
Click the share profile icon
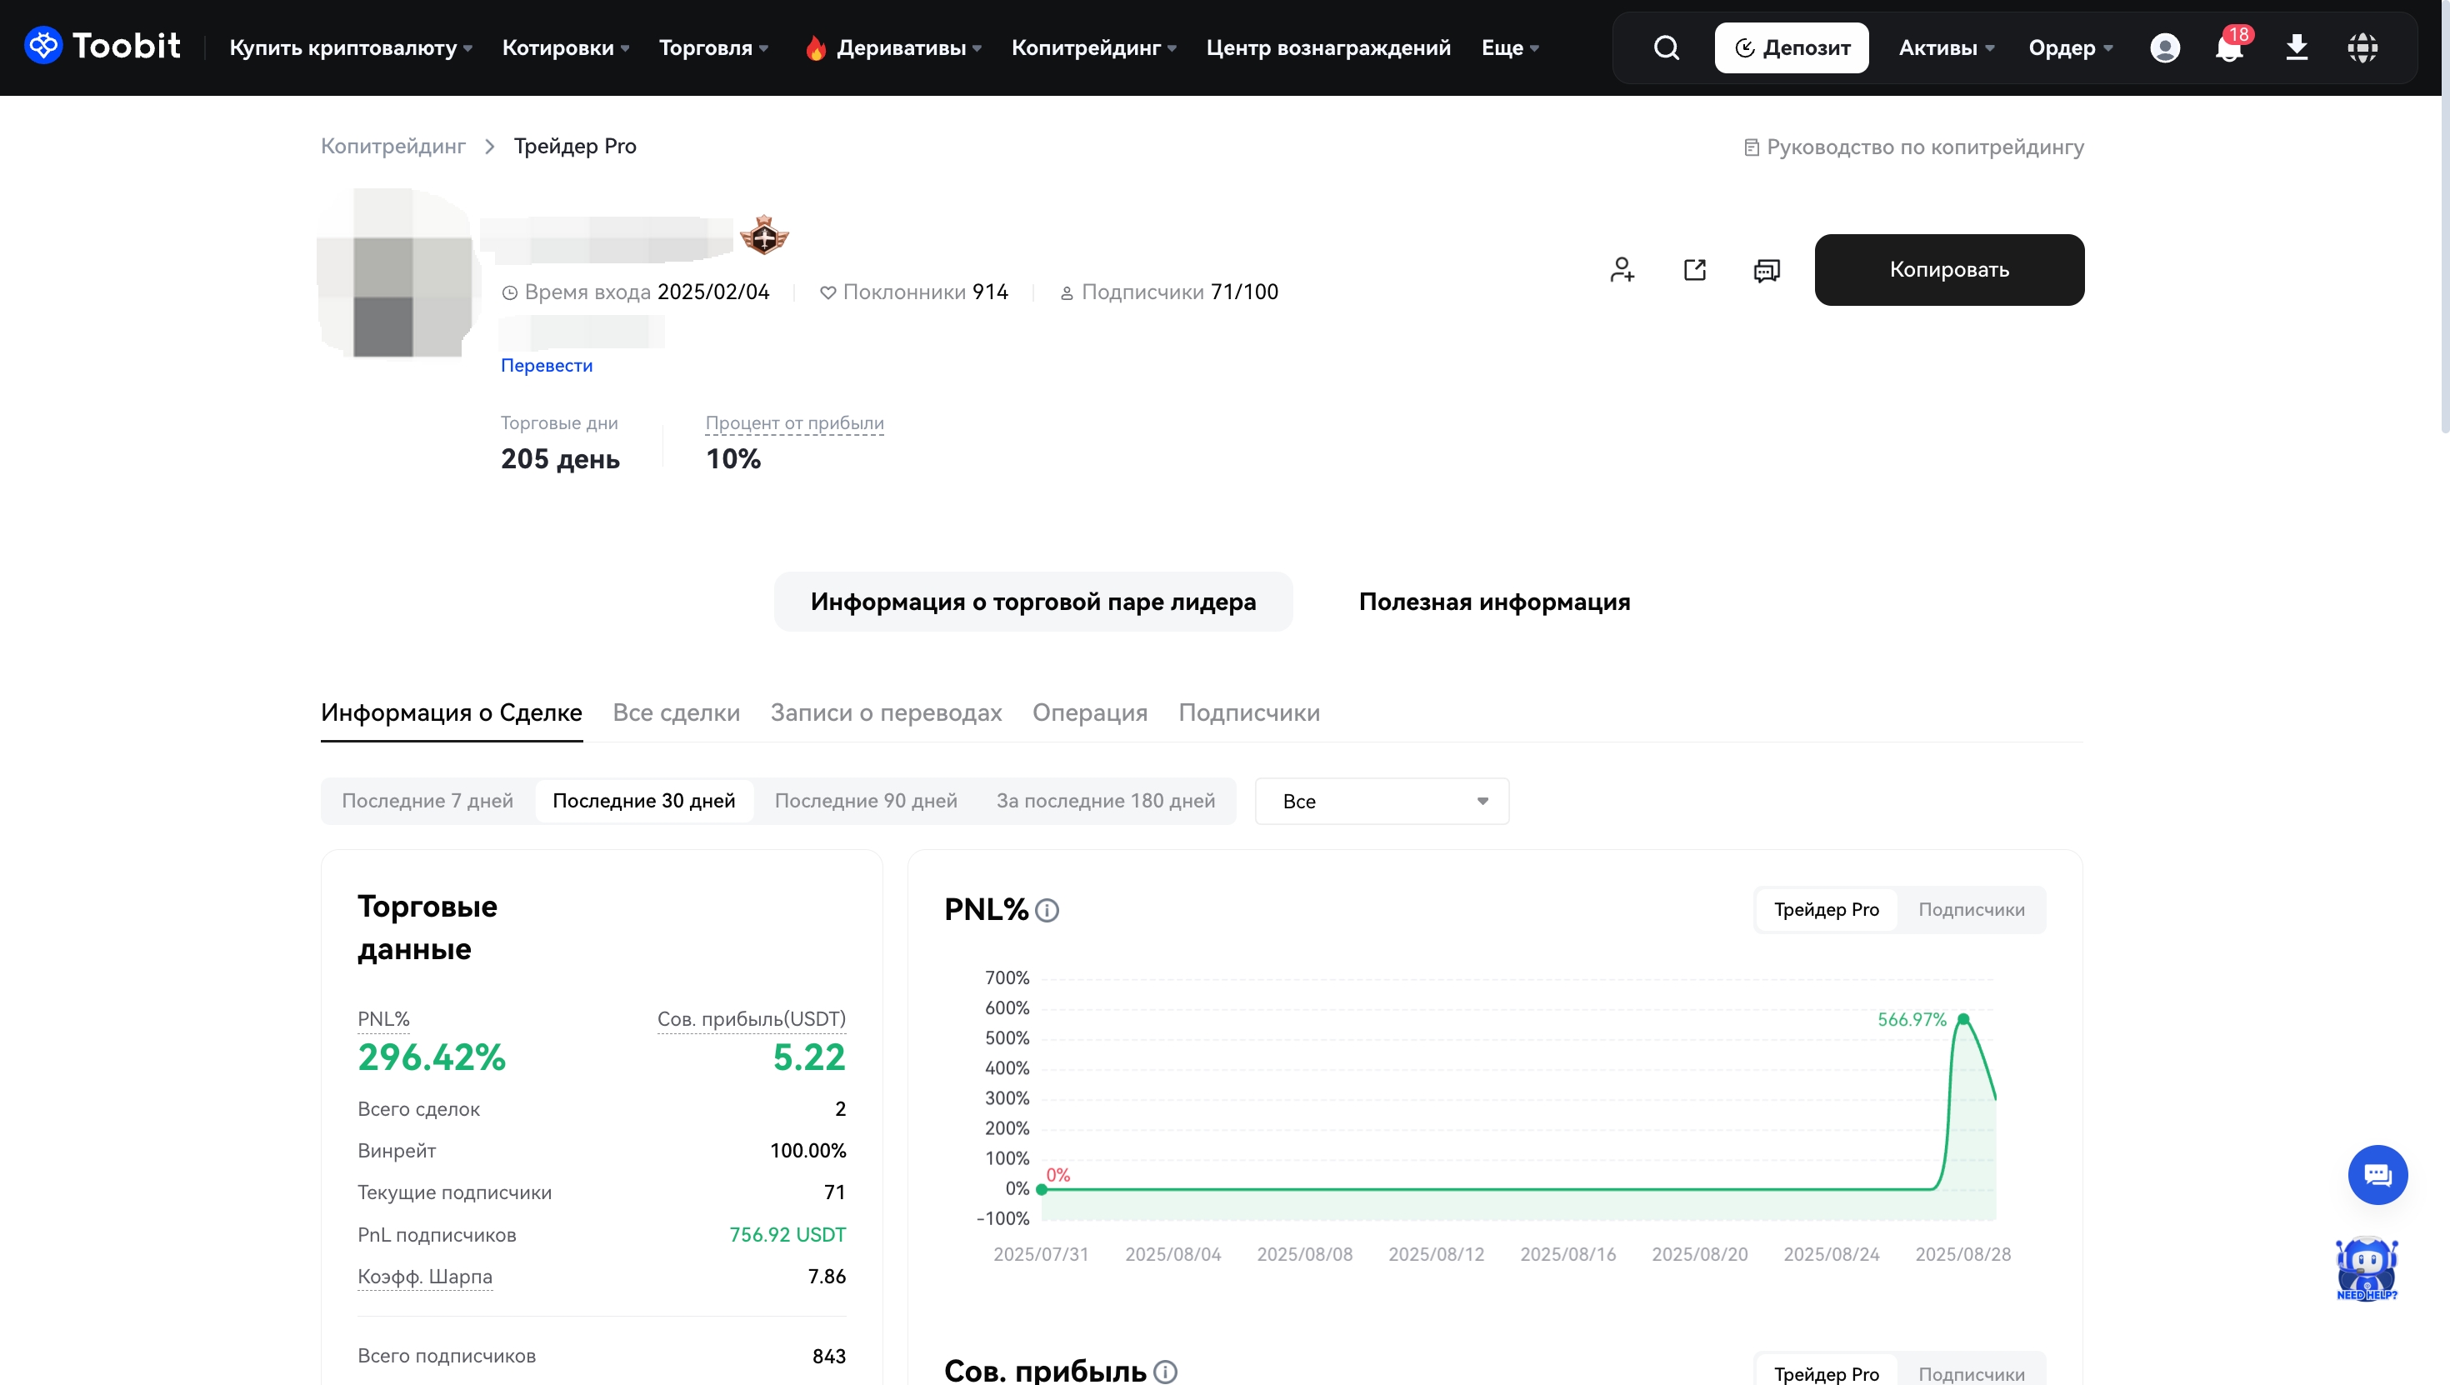click(1695, 270)
